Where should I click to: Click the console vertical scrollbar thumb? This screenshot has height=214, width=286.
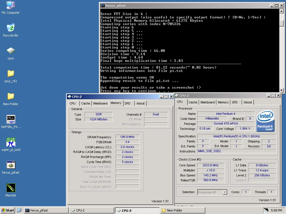(282, 23)
